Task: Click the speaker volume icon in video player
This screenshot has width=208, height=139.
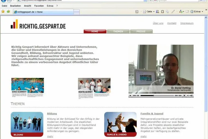Action: (188, 95)
